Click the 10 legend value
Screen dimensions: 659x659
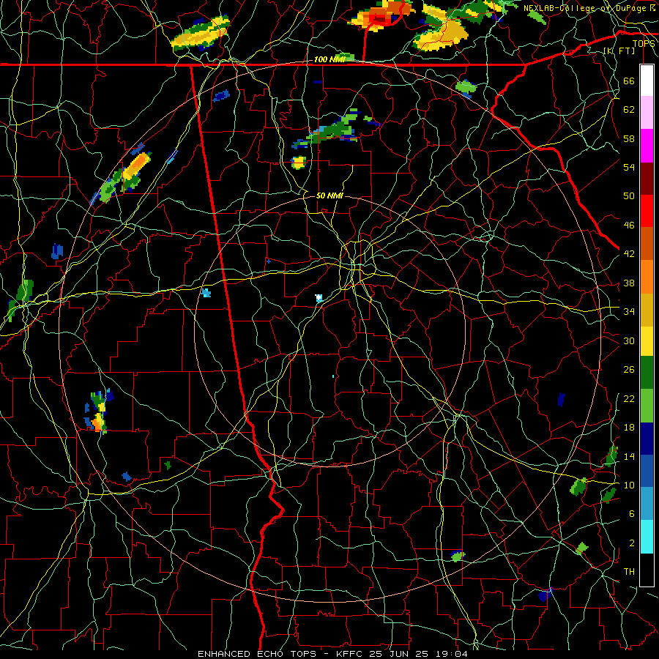coord(629,485)
